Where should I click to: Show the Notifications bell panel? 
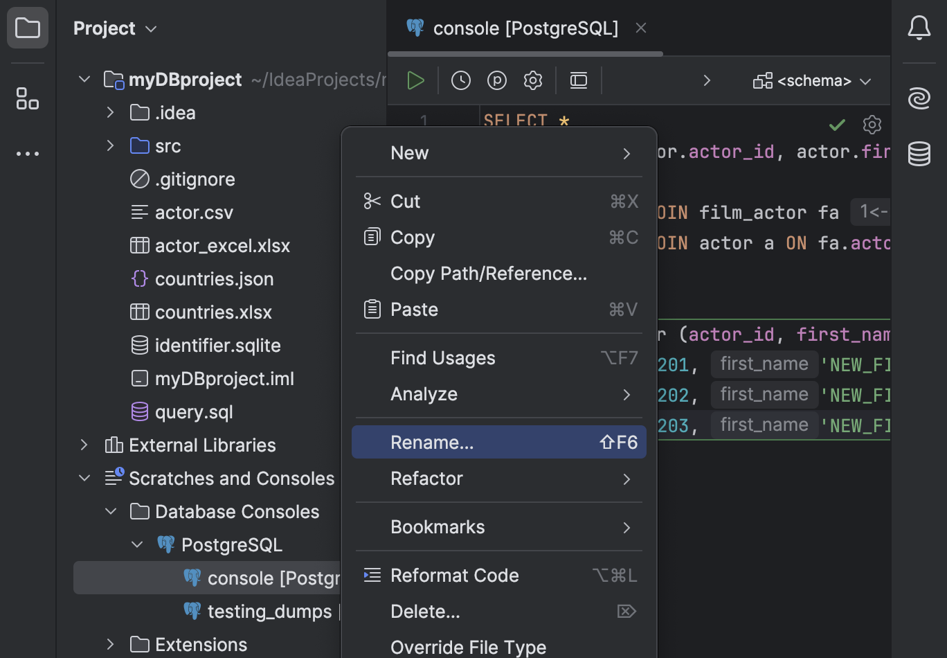point(919,28)
